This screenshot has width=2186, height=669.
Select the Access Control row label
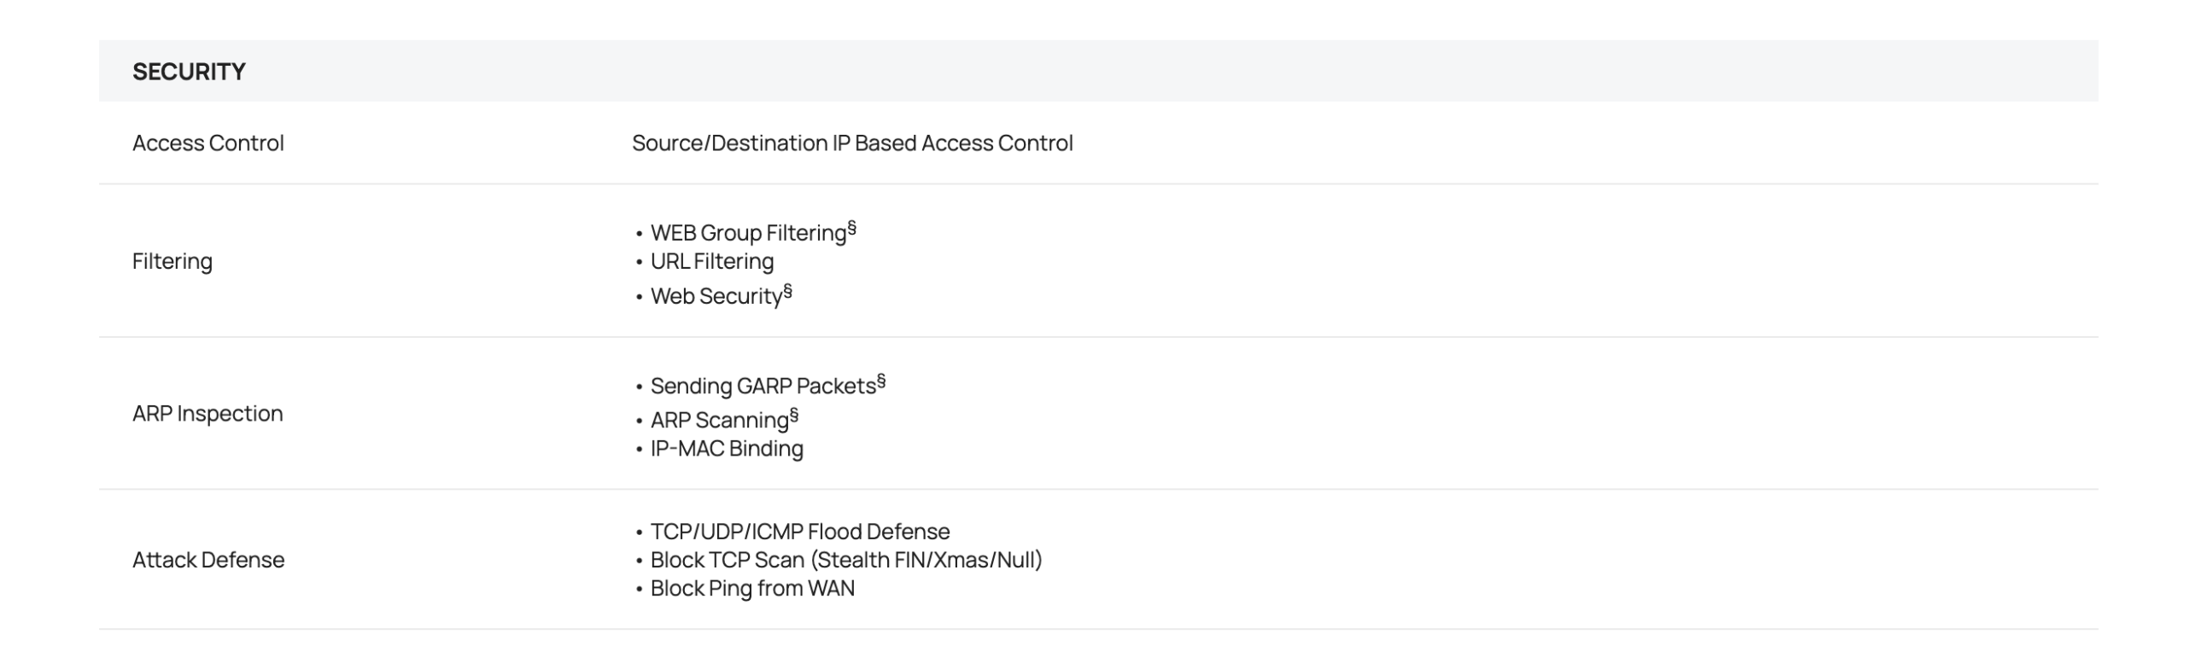click(207, 143)
